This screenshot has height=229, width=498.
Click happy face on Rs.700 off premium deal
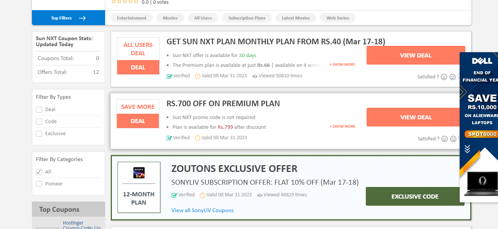(445, 139)
